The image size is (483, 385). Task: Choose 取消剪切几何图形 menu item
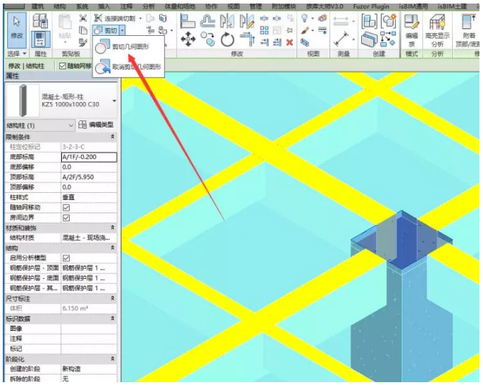128,67
